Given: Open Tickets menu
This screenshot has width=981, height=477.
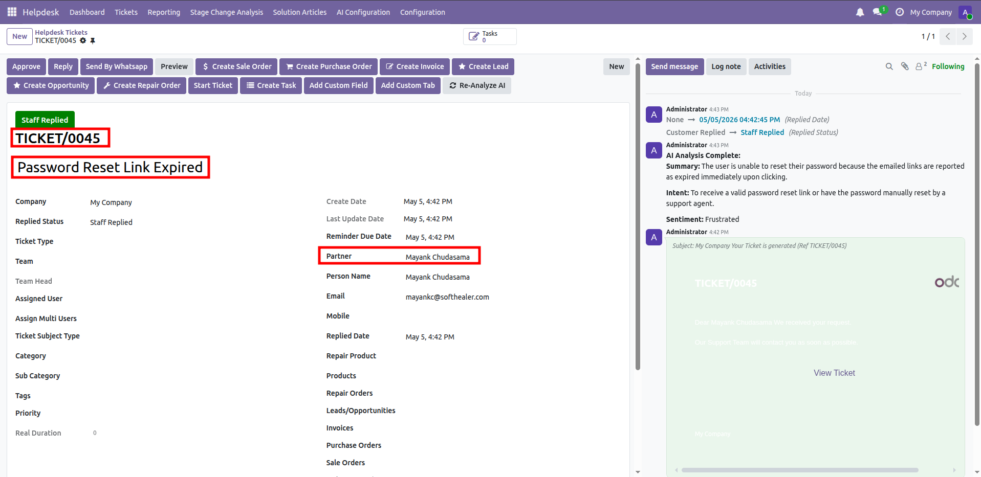Looking at the screenshot, I should coord(126,12).
